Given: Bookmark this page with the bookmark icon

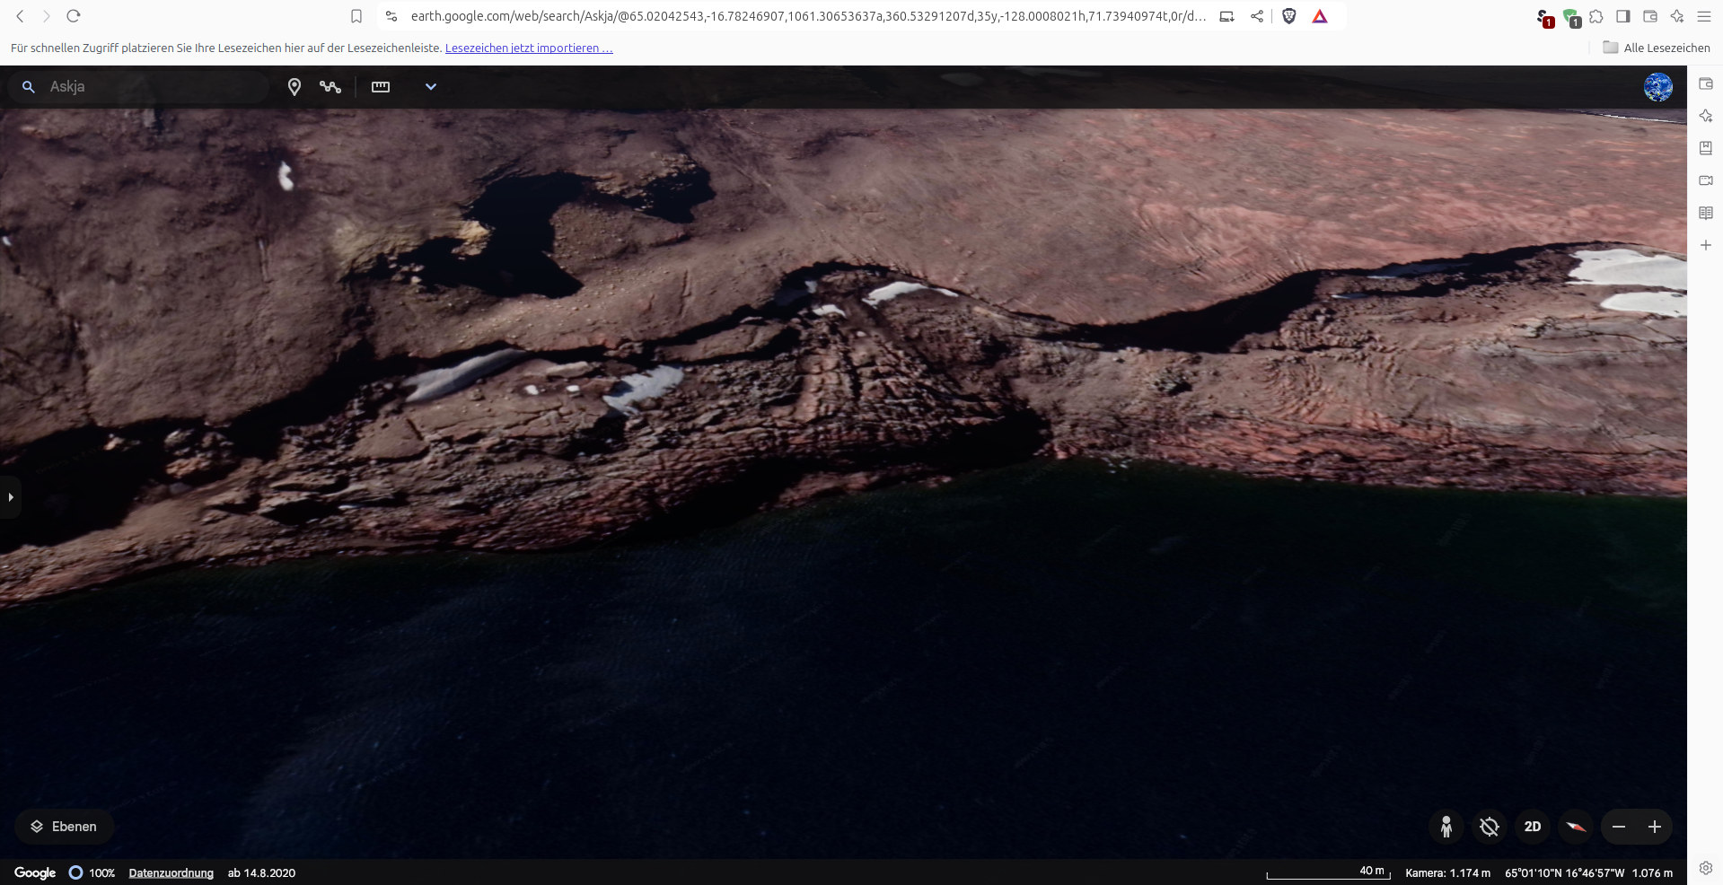Looking at the screenshot, I should pos(356,16).
